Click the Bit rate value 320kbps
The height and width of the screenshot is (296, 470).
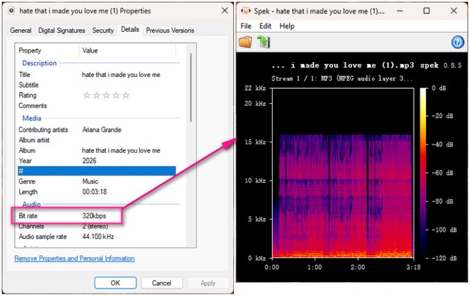point(94,216)
